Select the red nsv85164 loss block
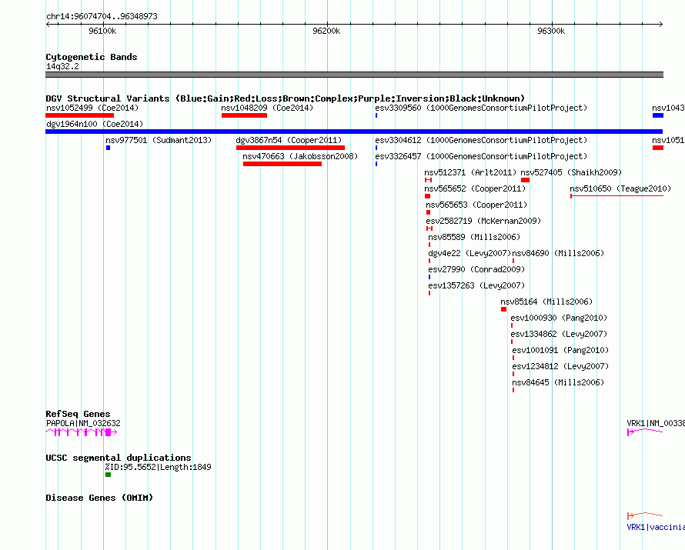 click(x=503, y=309)
